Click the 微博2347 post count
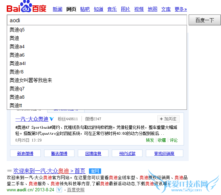221x195 pixels. (93, 119)
